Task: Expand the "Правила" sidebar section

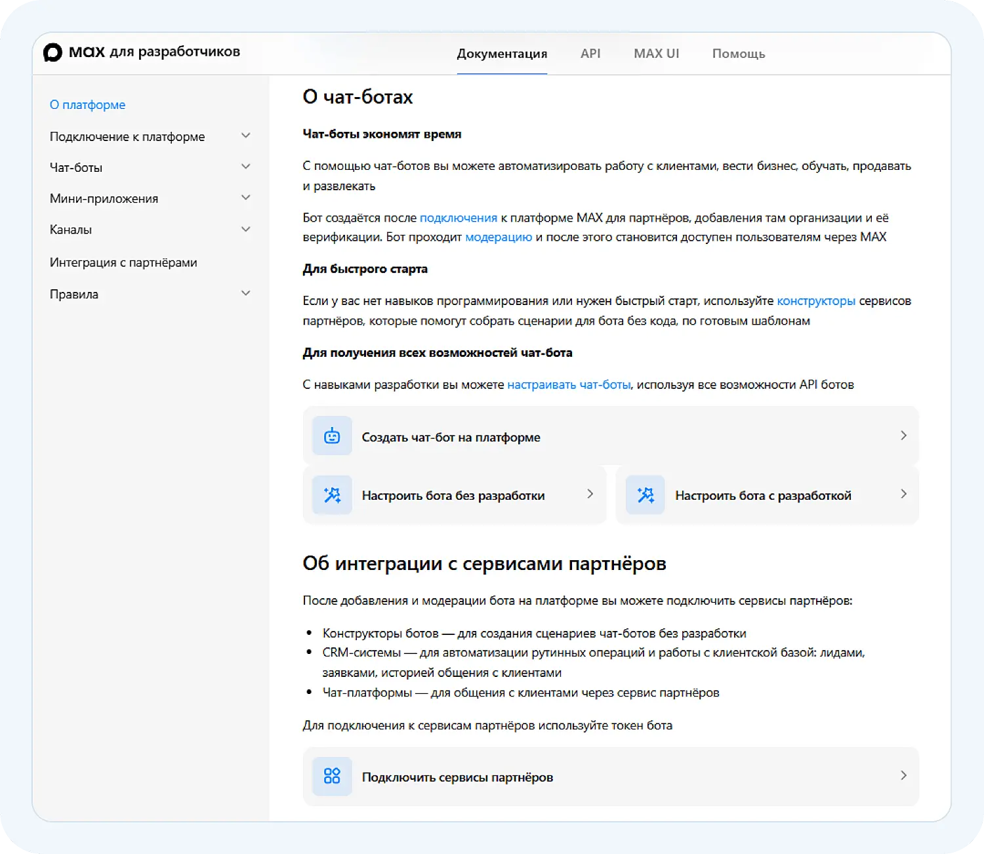Action: pyautogui.click(x=246, y=293)
